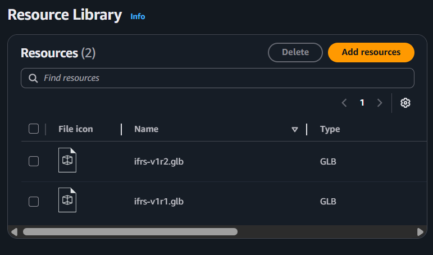Go to previous page arrow
Screen dimensions: 433x255
[x=344, y=103]
